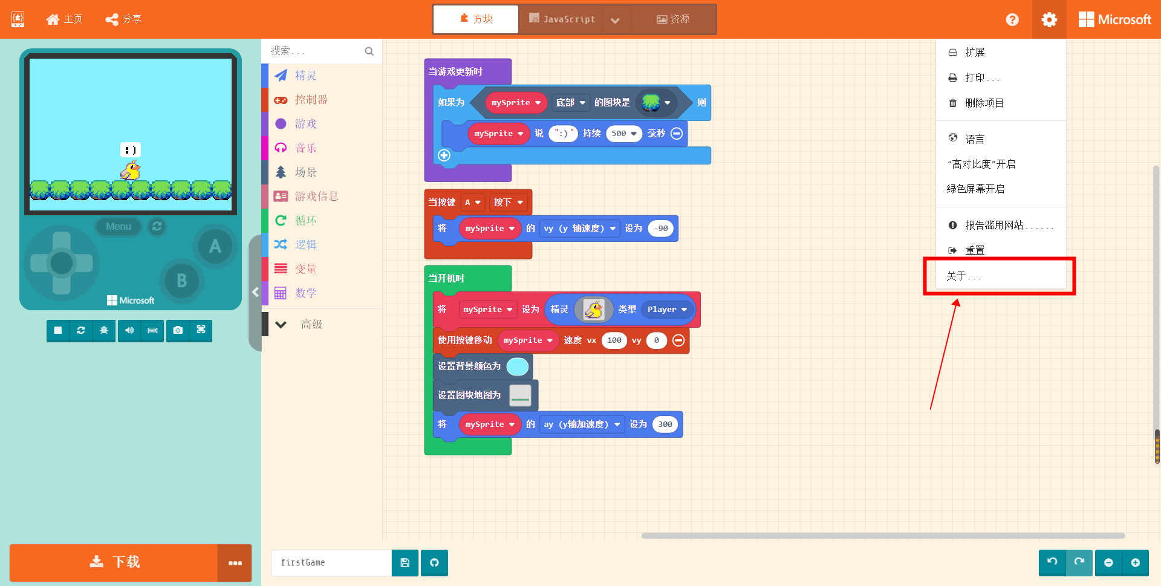Open the help question mark icon
This screenshot has height=586, width=1161.
pyautogui.click(x=1012, y=19)
